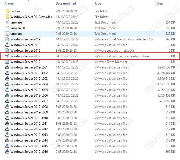Click the VMware snapshot metadata type text
The height and width of the screenshot is (160, 180).
click(114, 51)
